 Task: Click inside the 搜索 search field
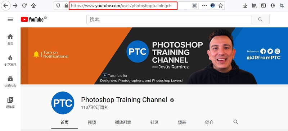coord(169,19)
